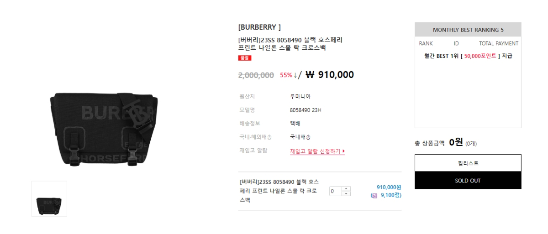Click the red 품절 sold-out badge
This screenshot has width=548, height=234.
[245, 58]
